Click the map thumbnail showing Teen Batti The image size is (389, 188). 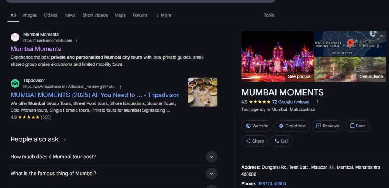pos(350,44)
